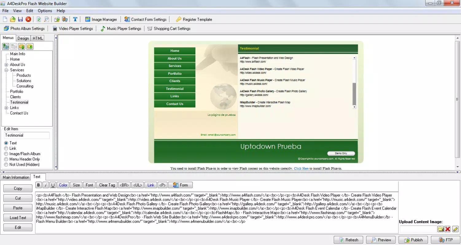Open Contact Form Settings
The height and width of the screenshot is (245, 461).
pyautogui.click(x=146, y=19)
